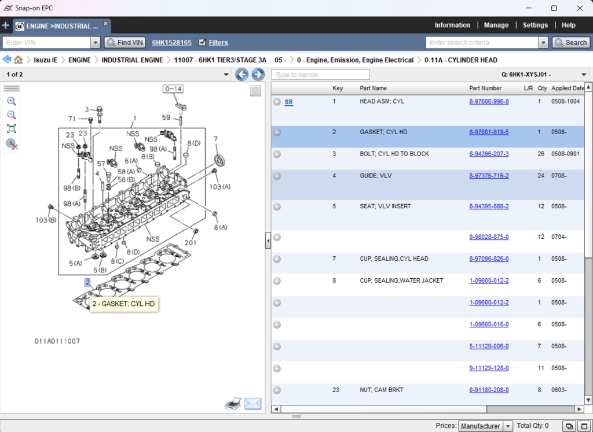Click the parts list horizontal scrollbar
593x432 pixels.
coord(383,409)
